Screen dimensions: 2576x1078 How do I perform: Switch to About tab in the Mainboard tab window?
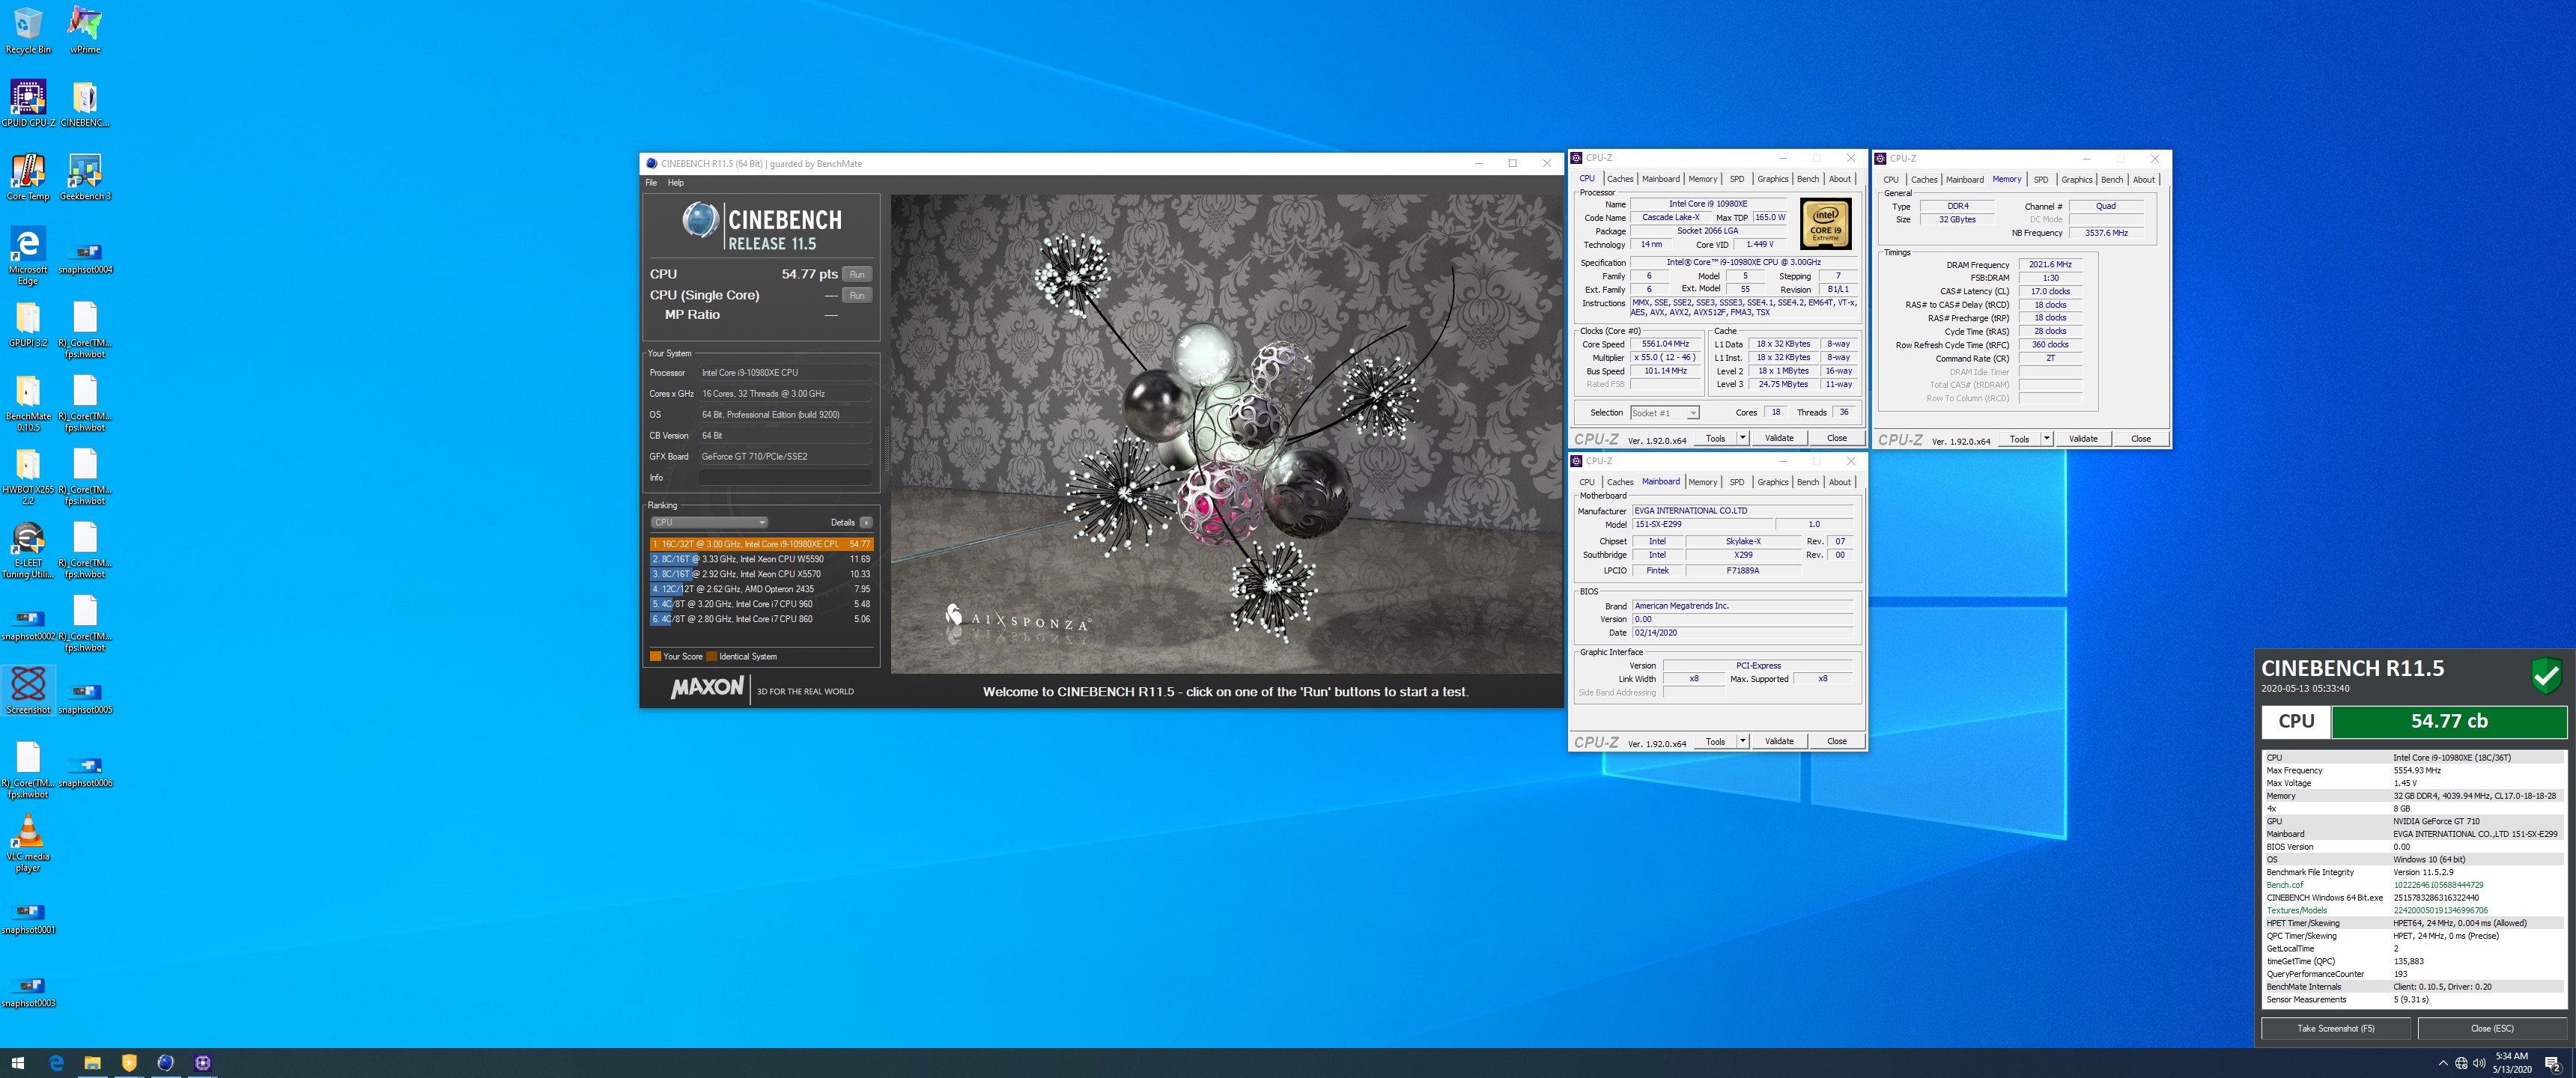click(x=1840, y=482)
